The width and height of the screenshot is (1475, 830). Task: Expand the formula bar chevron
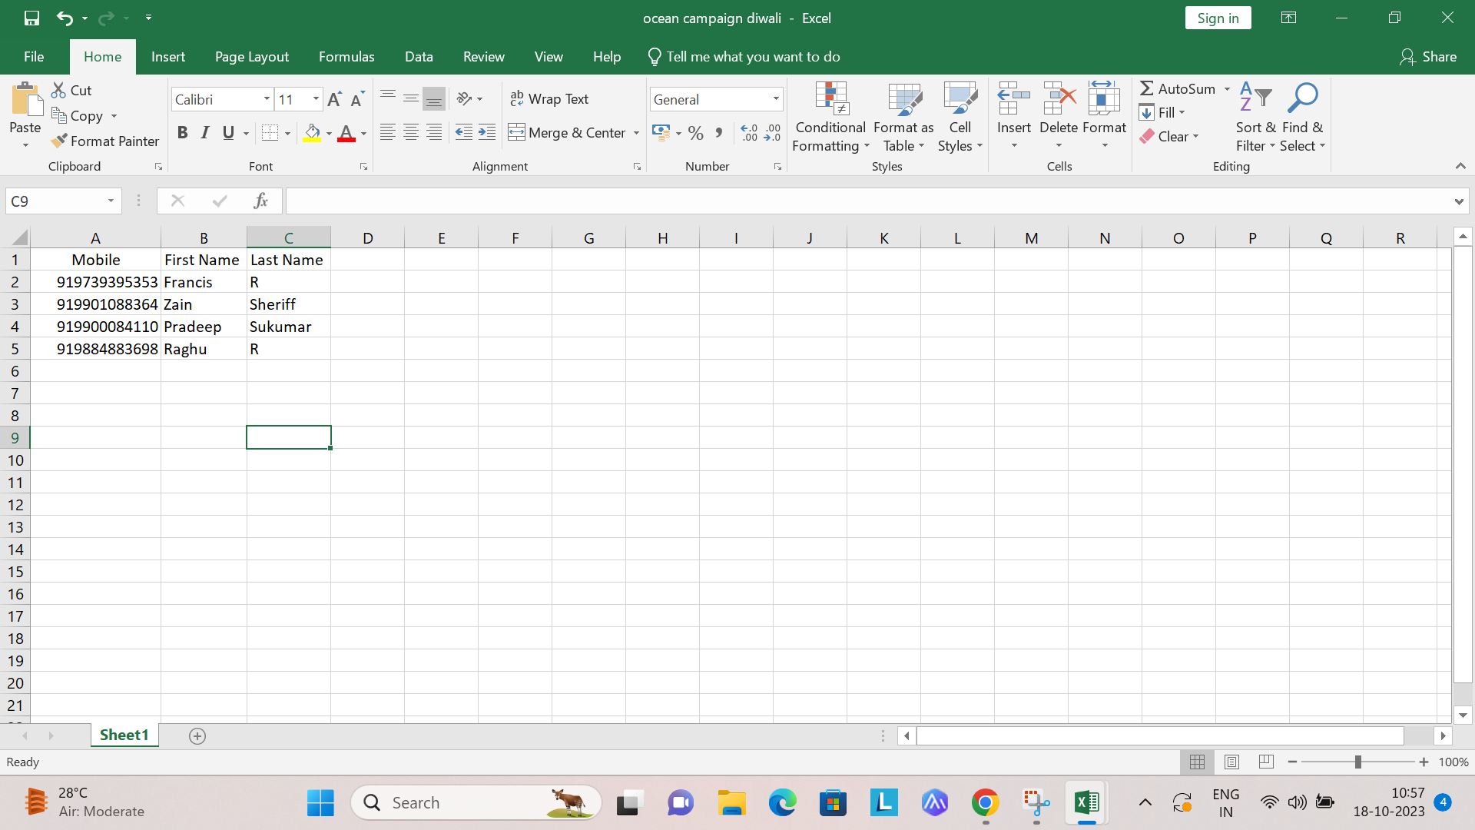click(x=1459, y=201)
